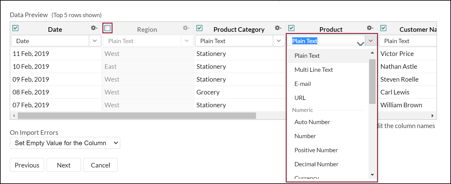Viewport: 451px width, 184px height.
Task: Click the Region column gear icon
Action: coord(186,28)
